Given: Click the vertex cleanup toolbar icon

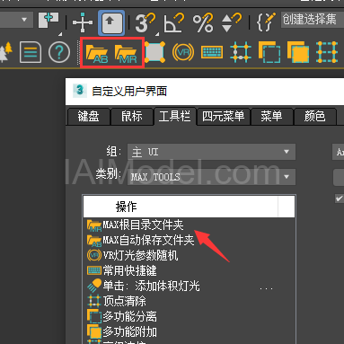Looking at the screenshot, I should 241,52.
